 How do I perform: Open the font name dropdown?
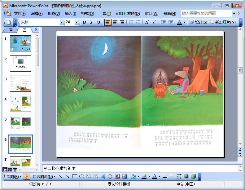62,22
